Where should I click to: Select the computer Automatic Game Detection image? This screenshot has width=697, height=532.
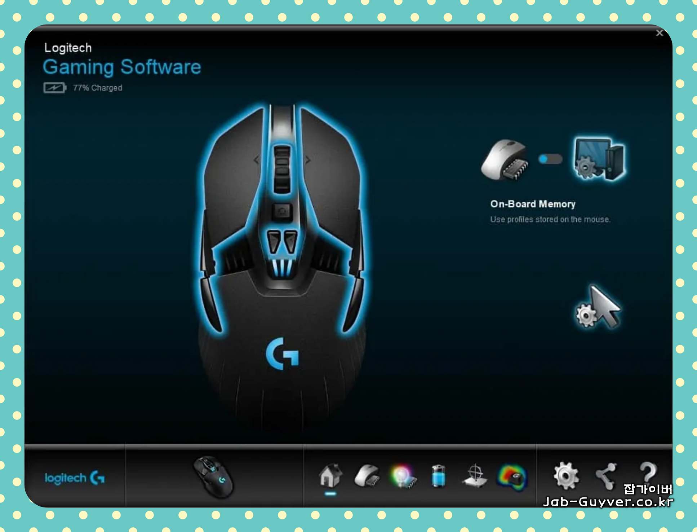pyautogui.click(x=599, y=159)
